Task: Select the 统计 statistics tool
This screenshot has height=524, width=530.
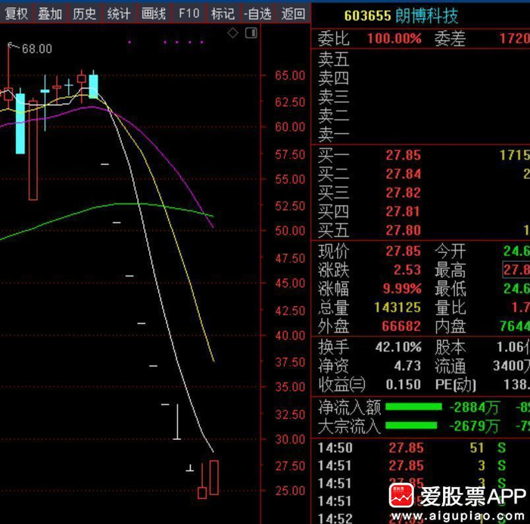Action: point(119,14)
